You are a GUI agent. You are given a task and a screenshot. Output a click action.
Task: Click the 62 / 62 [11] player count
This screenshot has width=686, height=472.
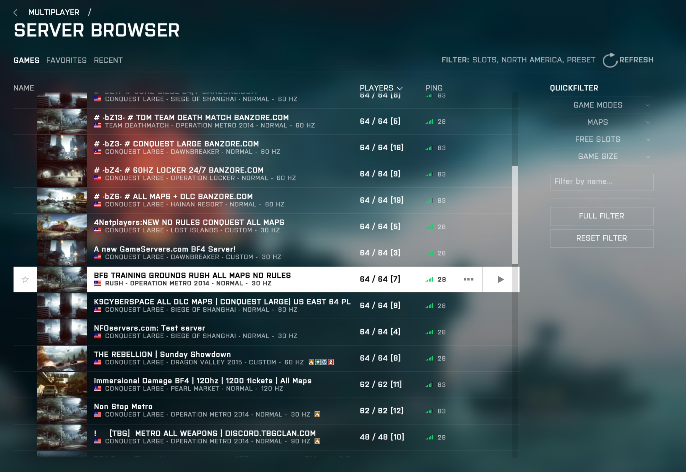tap(381, 384)
